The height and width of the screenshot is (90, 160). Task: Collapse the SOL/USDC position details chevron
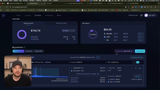click(141, 62)
